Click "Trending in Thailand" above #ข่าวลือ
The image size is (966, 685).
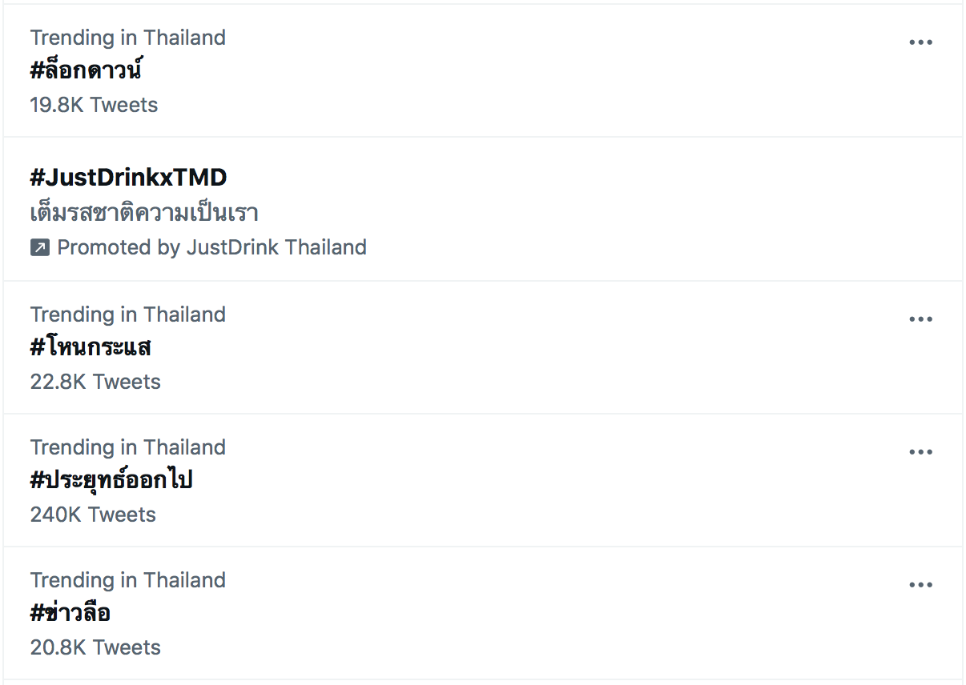coord(128,580)
